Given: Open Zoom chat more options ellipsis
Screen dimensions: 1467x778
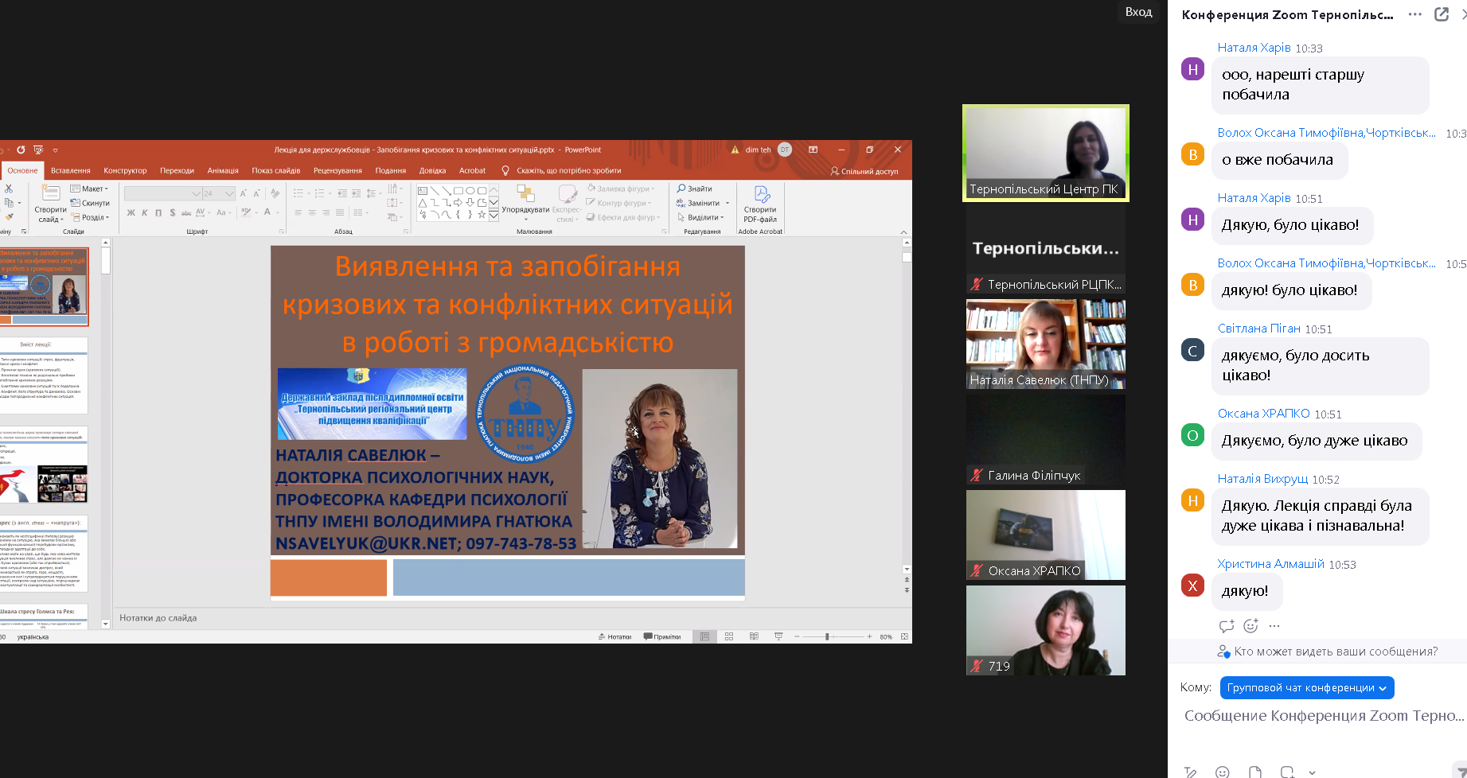Looking at the screenshot, I should (1414, 14).
